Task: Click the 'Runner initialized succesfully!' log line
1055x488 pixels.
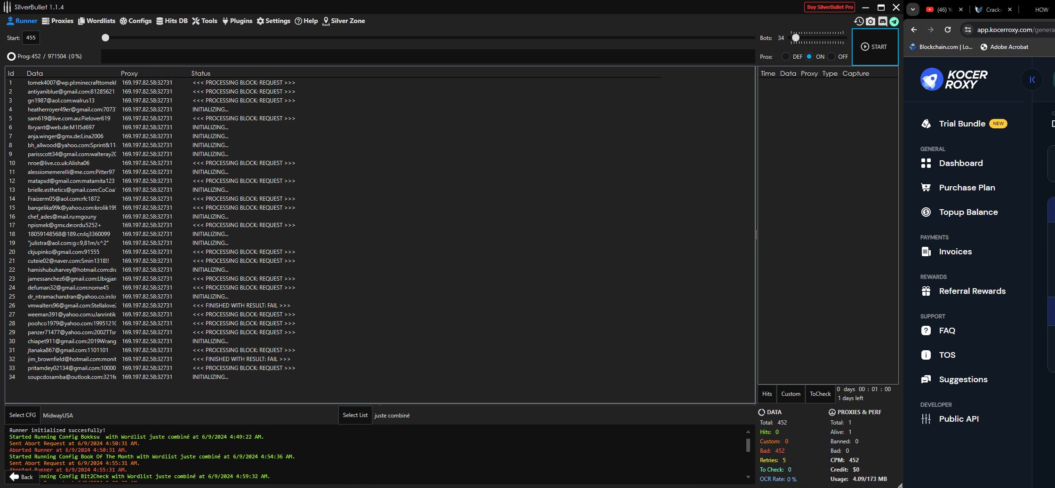Action: pos(57,430)
